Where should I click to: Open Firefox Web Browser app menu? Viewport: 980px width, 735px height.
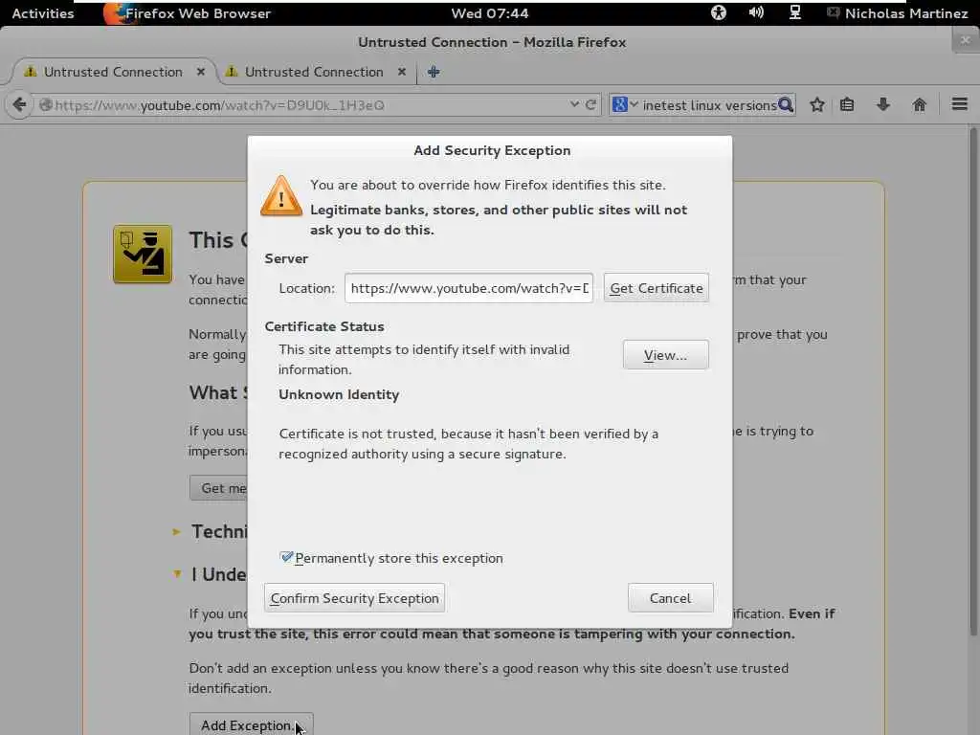[x=188, y=13]
